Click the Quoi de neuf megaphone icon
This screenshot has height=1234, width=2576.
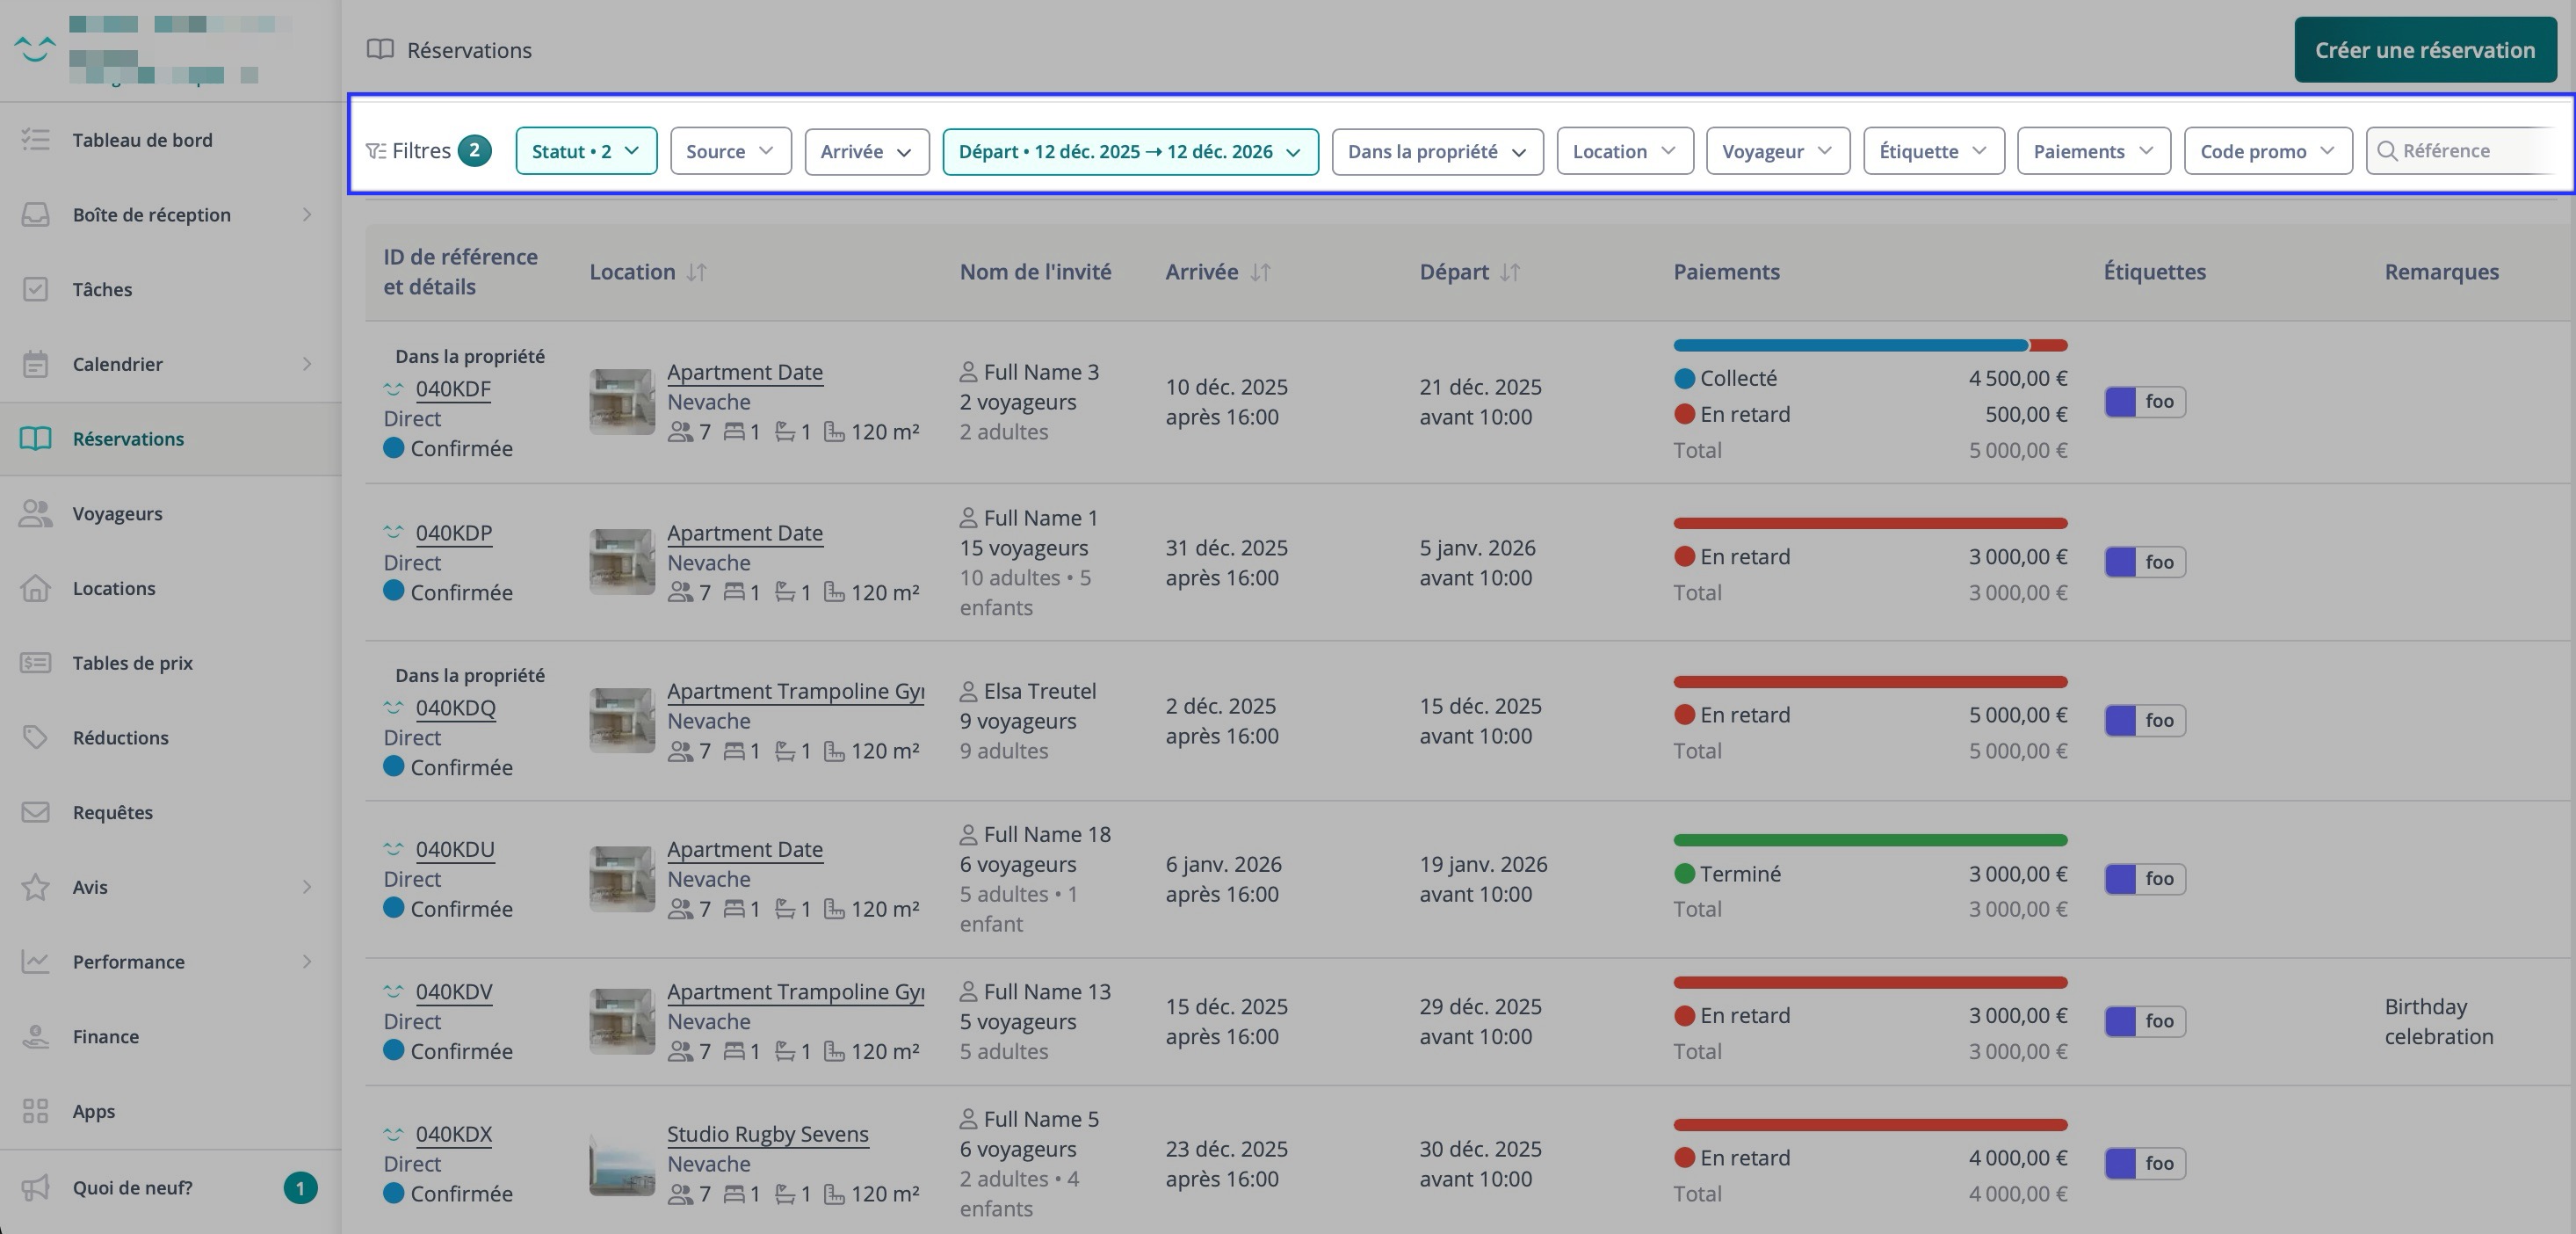(x=36, y=1188)
